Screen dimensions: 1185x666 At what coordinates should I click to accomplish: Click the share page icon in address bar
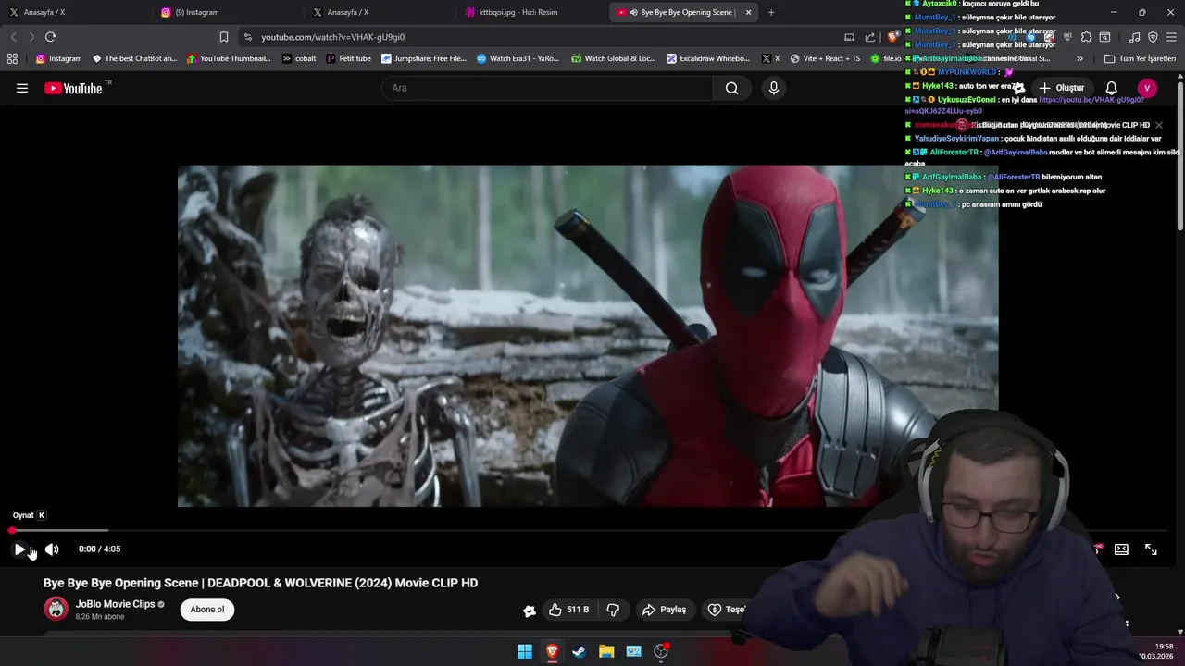870,37
